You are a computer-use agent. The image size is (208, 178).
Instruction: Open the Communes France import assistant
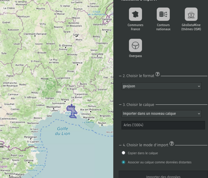pos(135,14)
